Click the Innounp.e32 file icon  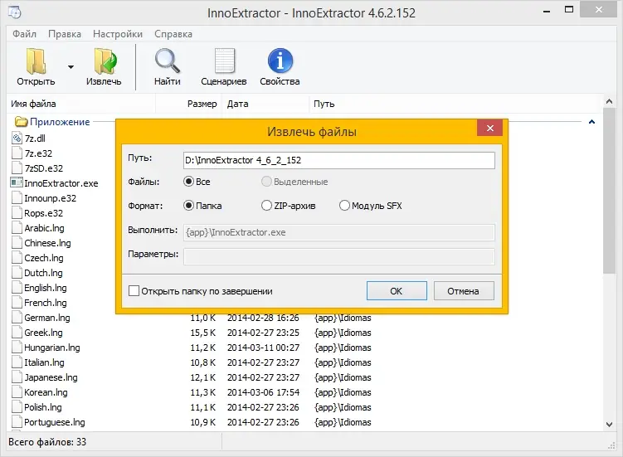[17, 198]
